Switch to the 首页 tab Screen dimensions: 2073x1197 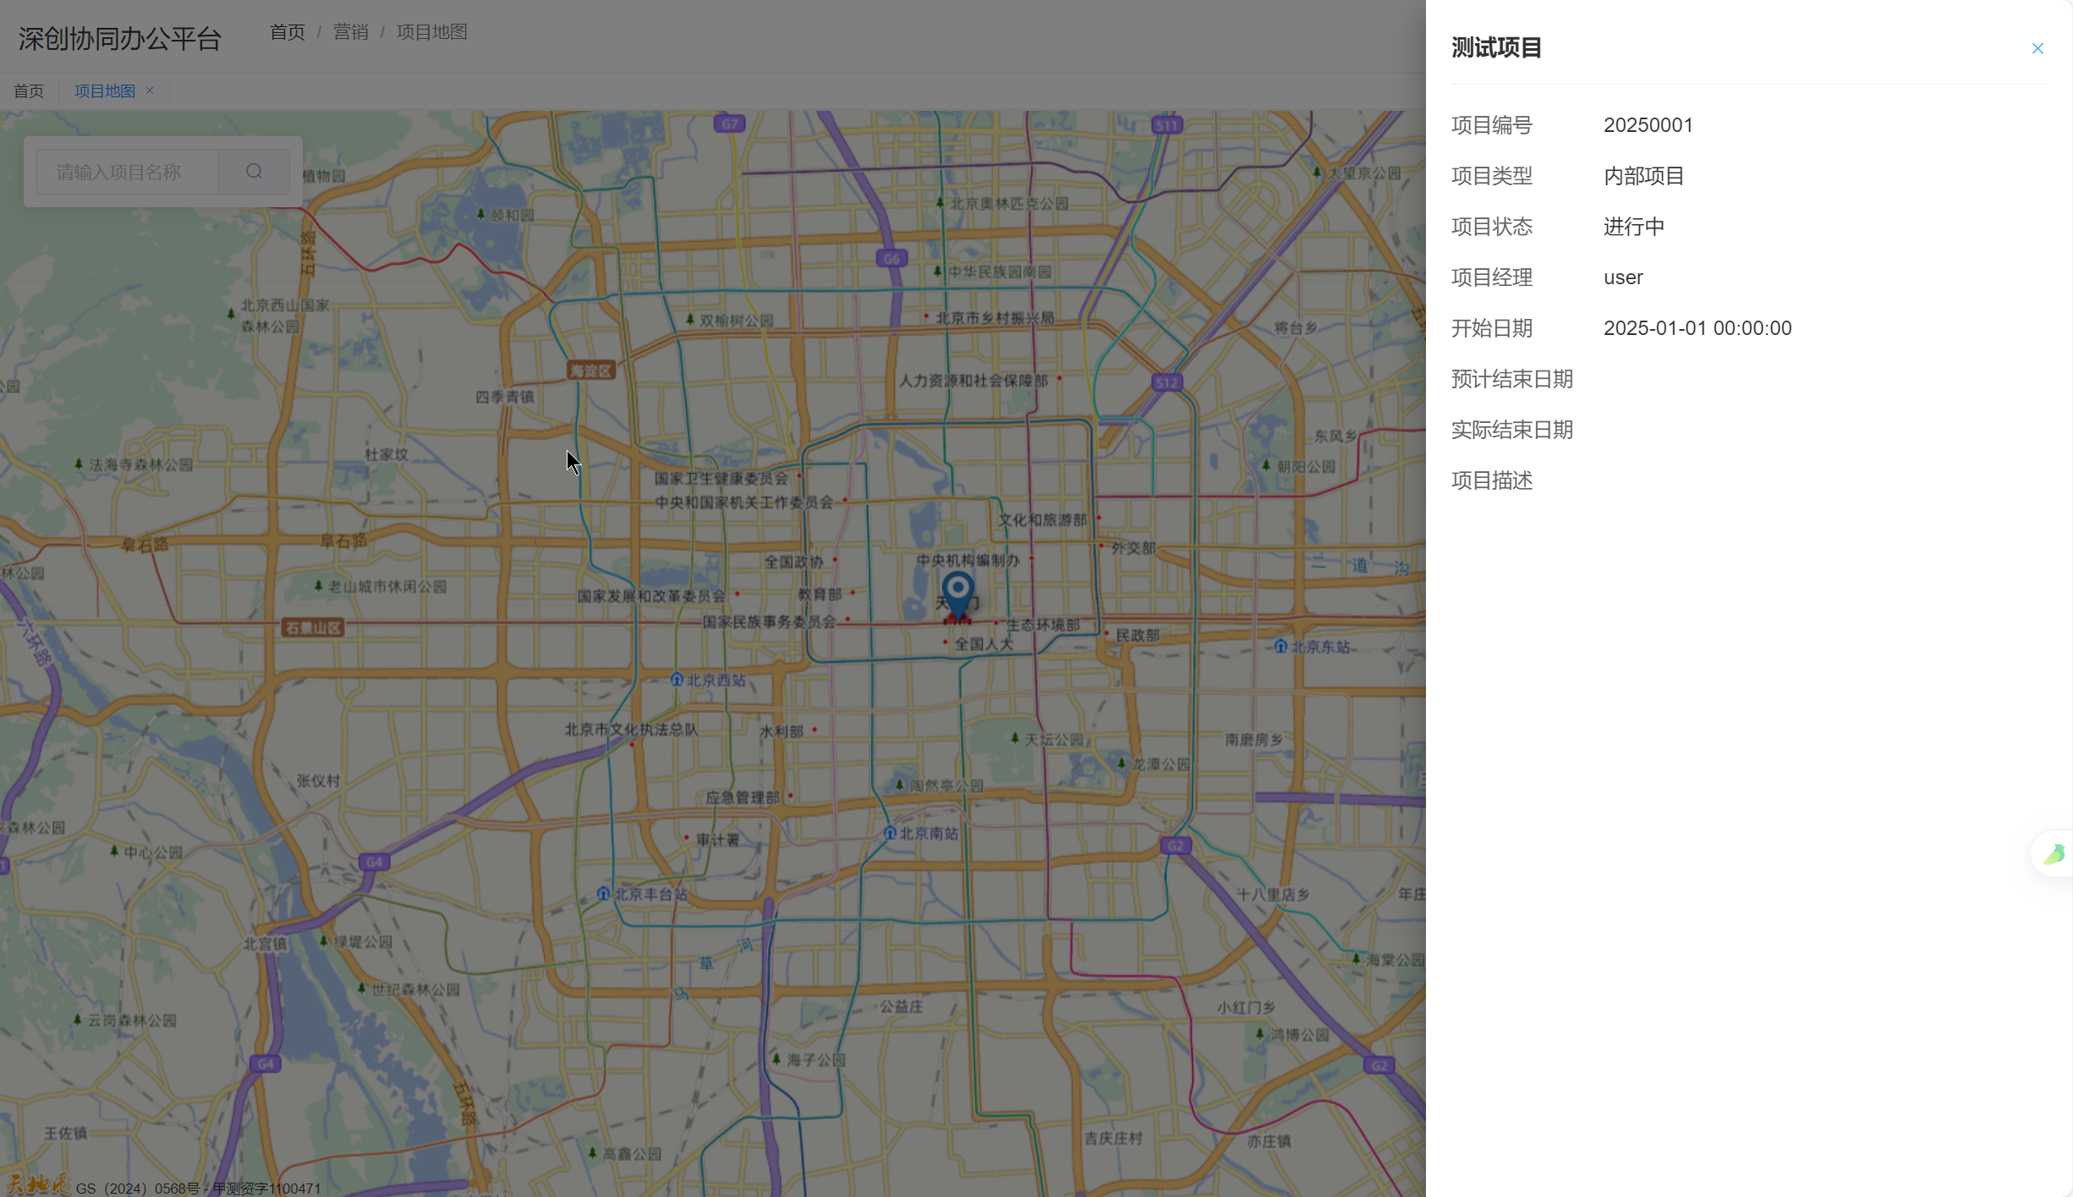29,91
